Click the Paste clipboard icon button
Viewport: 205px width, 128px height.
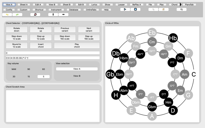point(163,9)
